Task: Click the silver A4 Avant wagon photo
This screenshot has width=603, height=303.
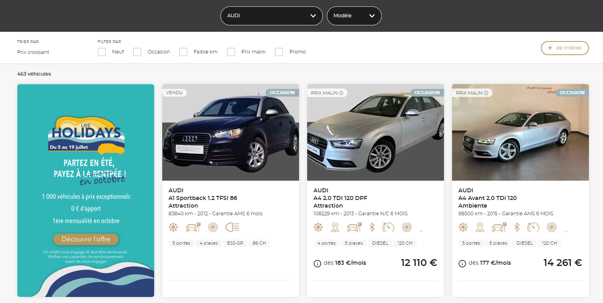Action: (x=520, y=132)
